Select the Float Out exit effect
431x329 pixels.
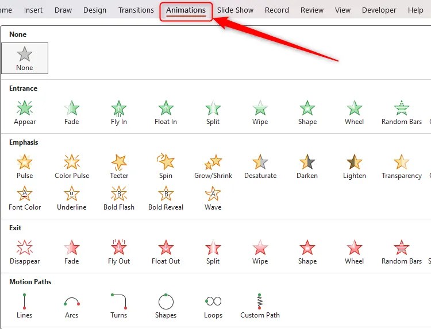click(x=166, y=253)
